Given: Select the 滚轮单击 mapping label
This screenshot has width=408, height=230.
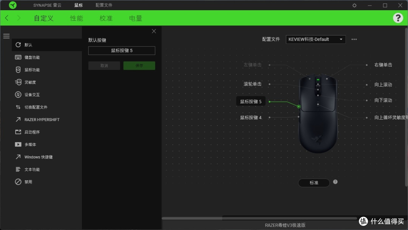Looking at the screenshot, I should [252, 84].
